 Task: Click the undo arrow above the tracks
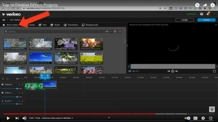point(18,79)
